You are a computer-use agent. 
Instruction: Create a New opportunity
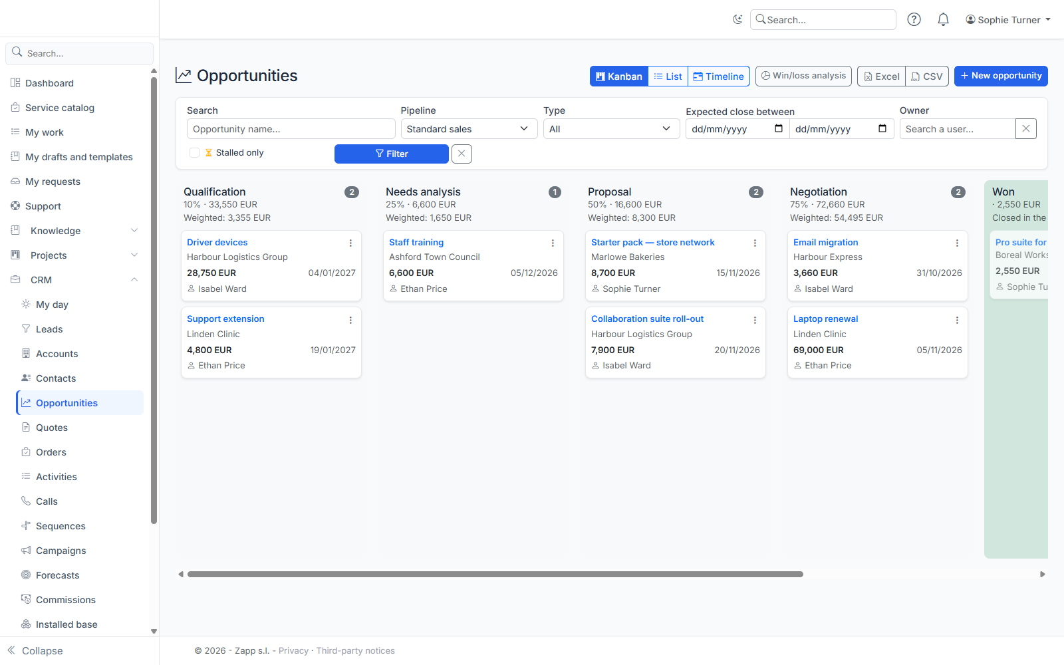1001,76
